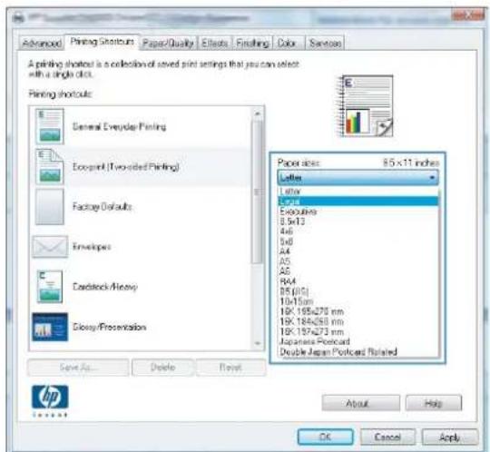Pick the Factory Defaults shortcut icon

49,207
